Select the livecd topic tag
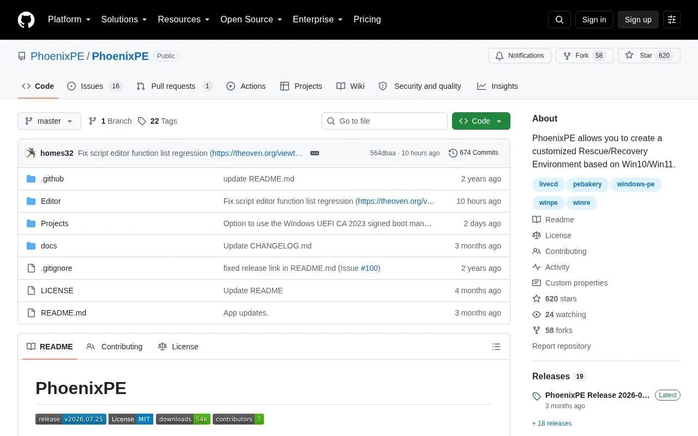 549,184
